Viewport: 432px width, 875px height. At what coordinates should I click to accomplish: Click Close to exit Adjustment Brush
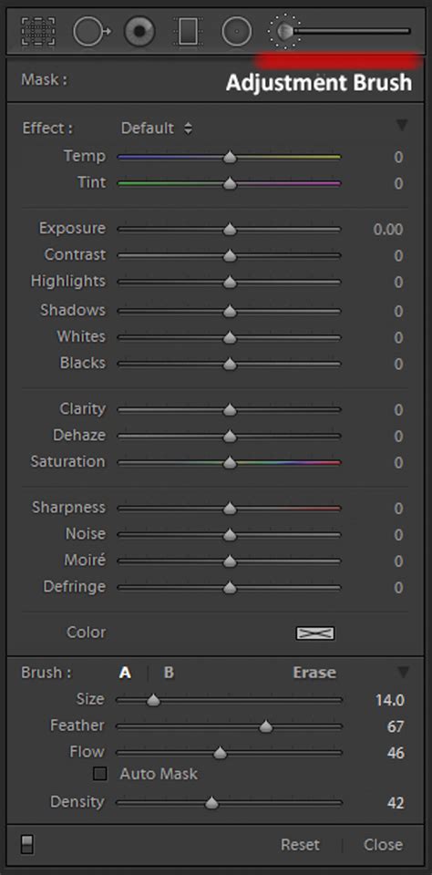(x=383, y=844)
